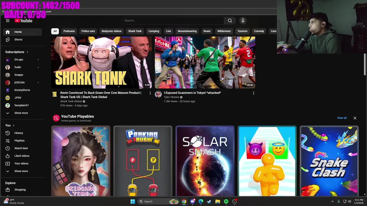The height and width of the screenshot is (206, 367).
Task: Open the Windows Start menu
Action: click(x=133, y=201)
